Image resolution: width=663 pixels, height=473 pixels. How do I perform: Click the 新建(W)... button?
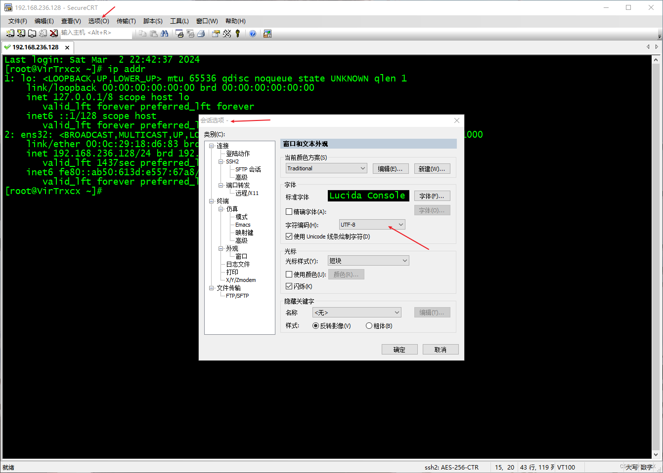[x=432, y=169]
